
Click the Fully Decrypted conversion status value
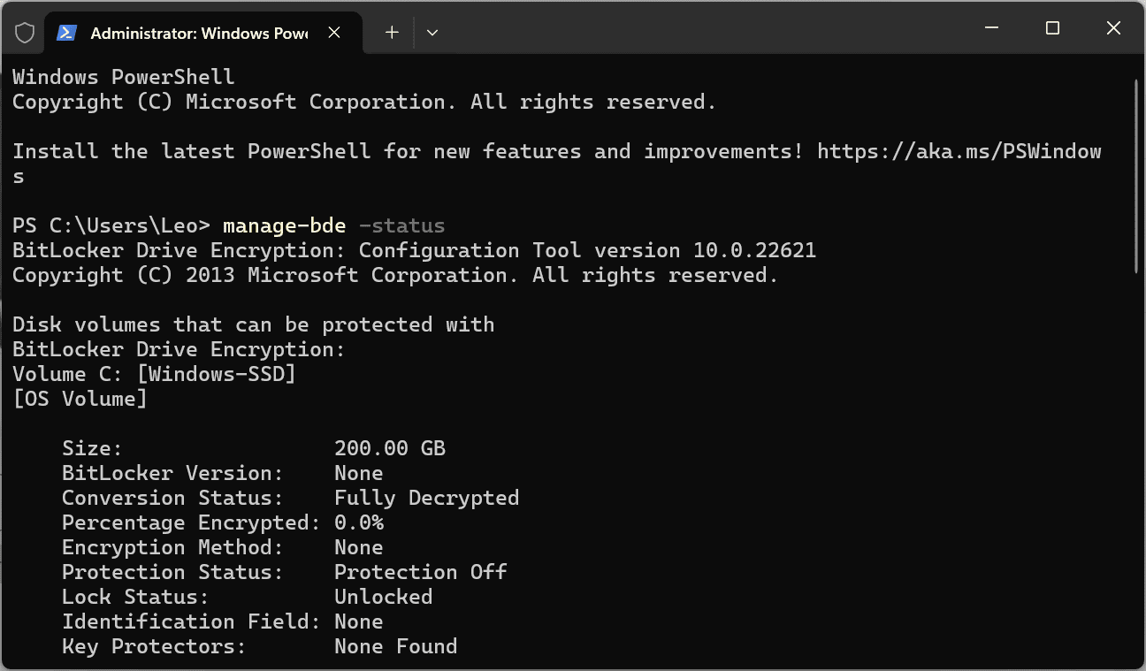tap(426, 498)
